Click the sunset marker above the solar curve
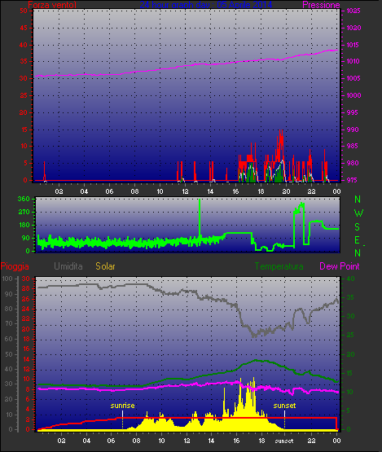 click(284, 406)
